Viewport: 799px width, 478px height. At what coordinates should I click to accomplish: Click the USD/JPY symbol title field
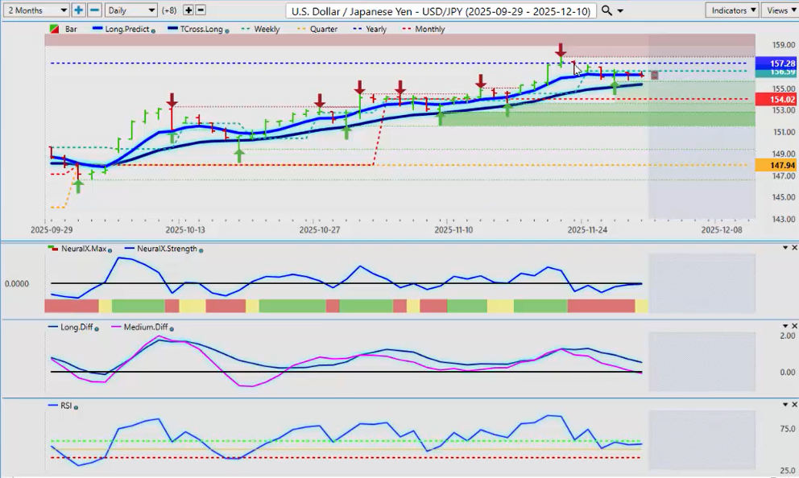point(442,10)
